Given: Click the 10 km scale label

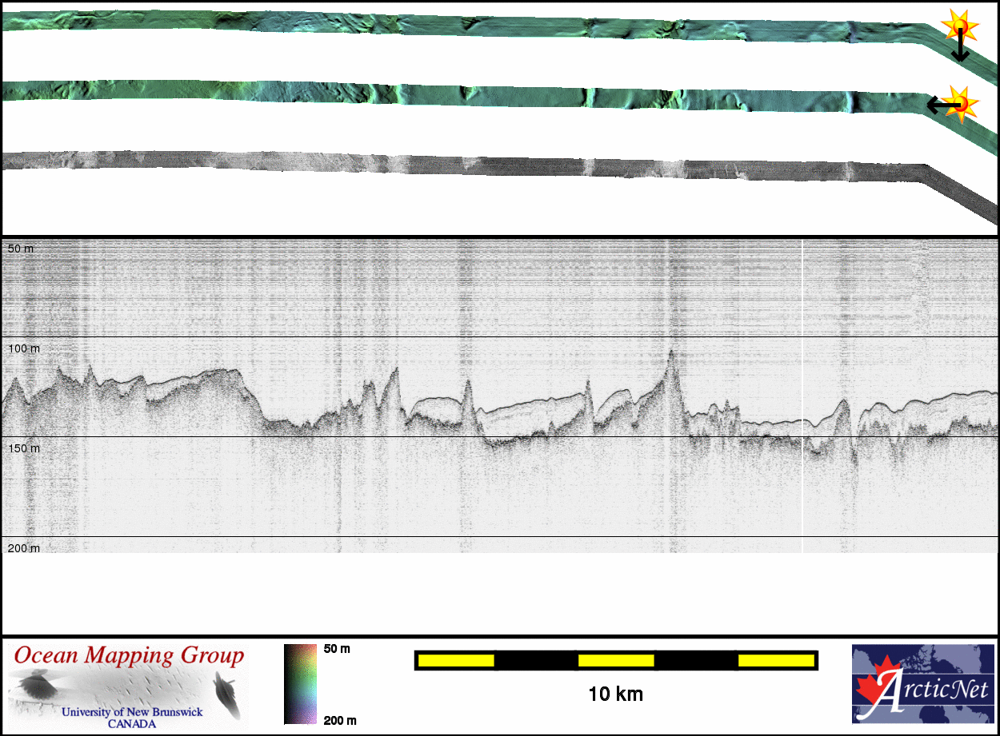Looking at the screenshot, I should coord(615,694).
